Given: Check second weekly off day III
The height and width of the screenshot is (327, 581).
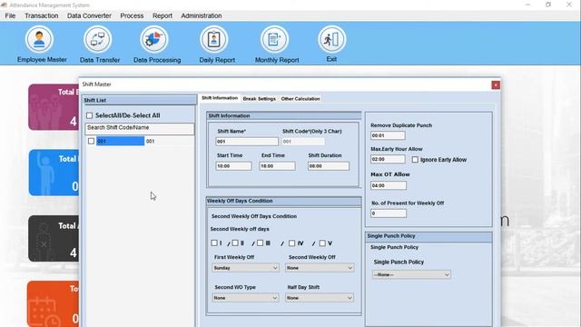Looking at the screenshot, I should (x=261, y=243).
